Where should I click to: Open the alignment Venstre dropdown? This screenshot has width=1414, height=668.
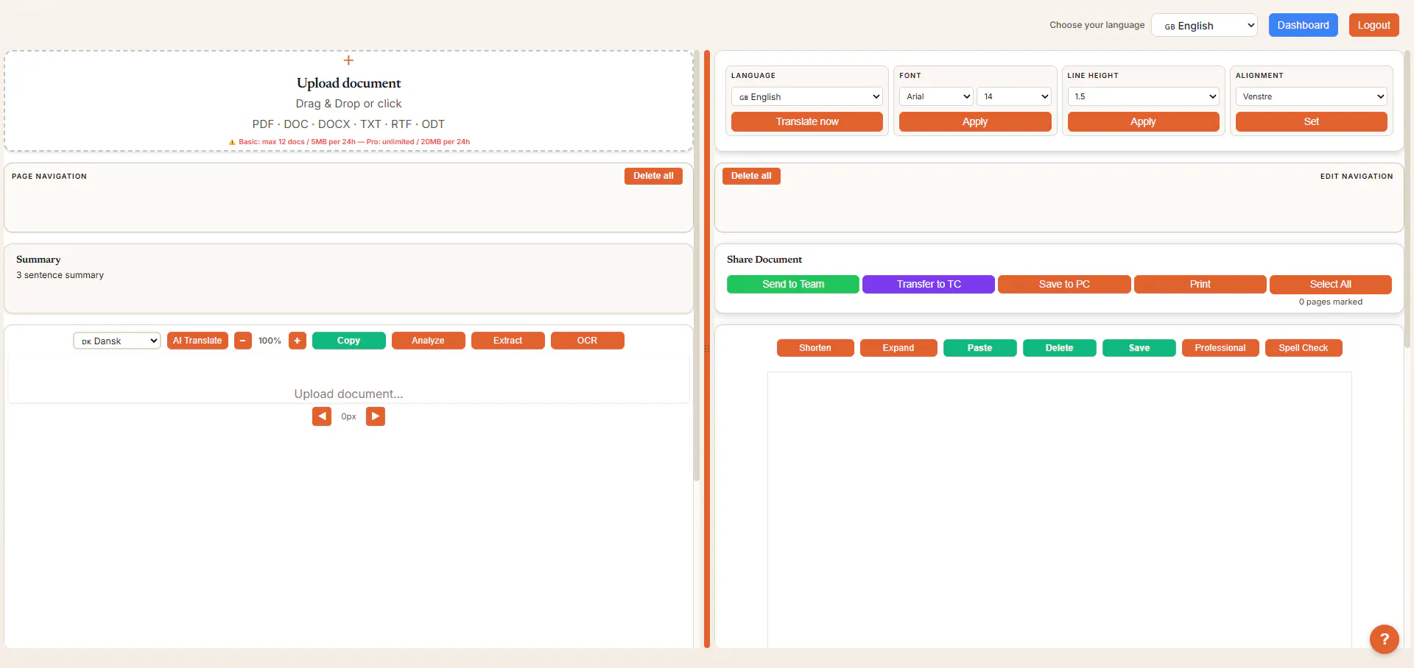1312,96
